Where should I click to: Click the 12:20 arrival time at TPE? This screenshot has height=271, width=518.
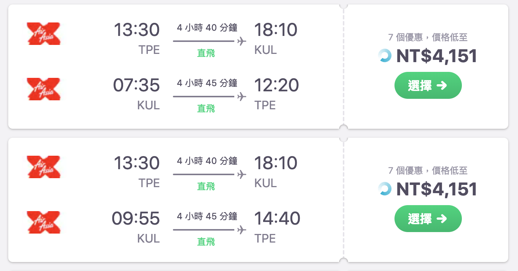coord(276,85)
